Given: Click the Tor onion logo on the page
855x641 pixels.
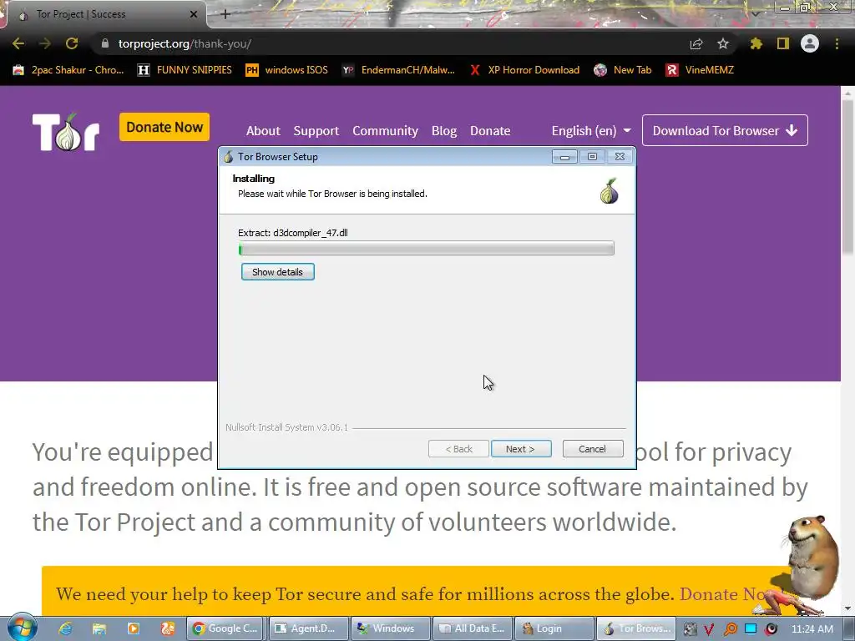Looking at the screenshot, I should [65, 131].
